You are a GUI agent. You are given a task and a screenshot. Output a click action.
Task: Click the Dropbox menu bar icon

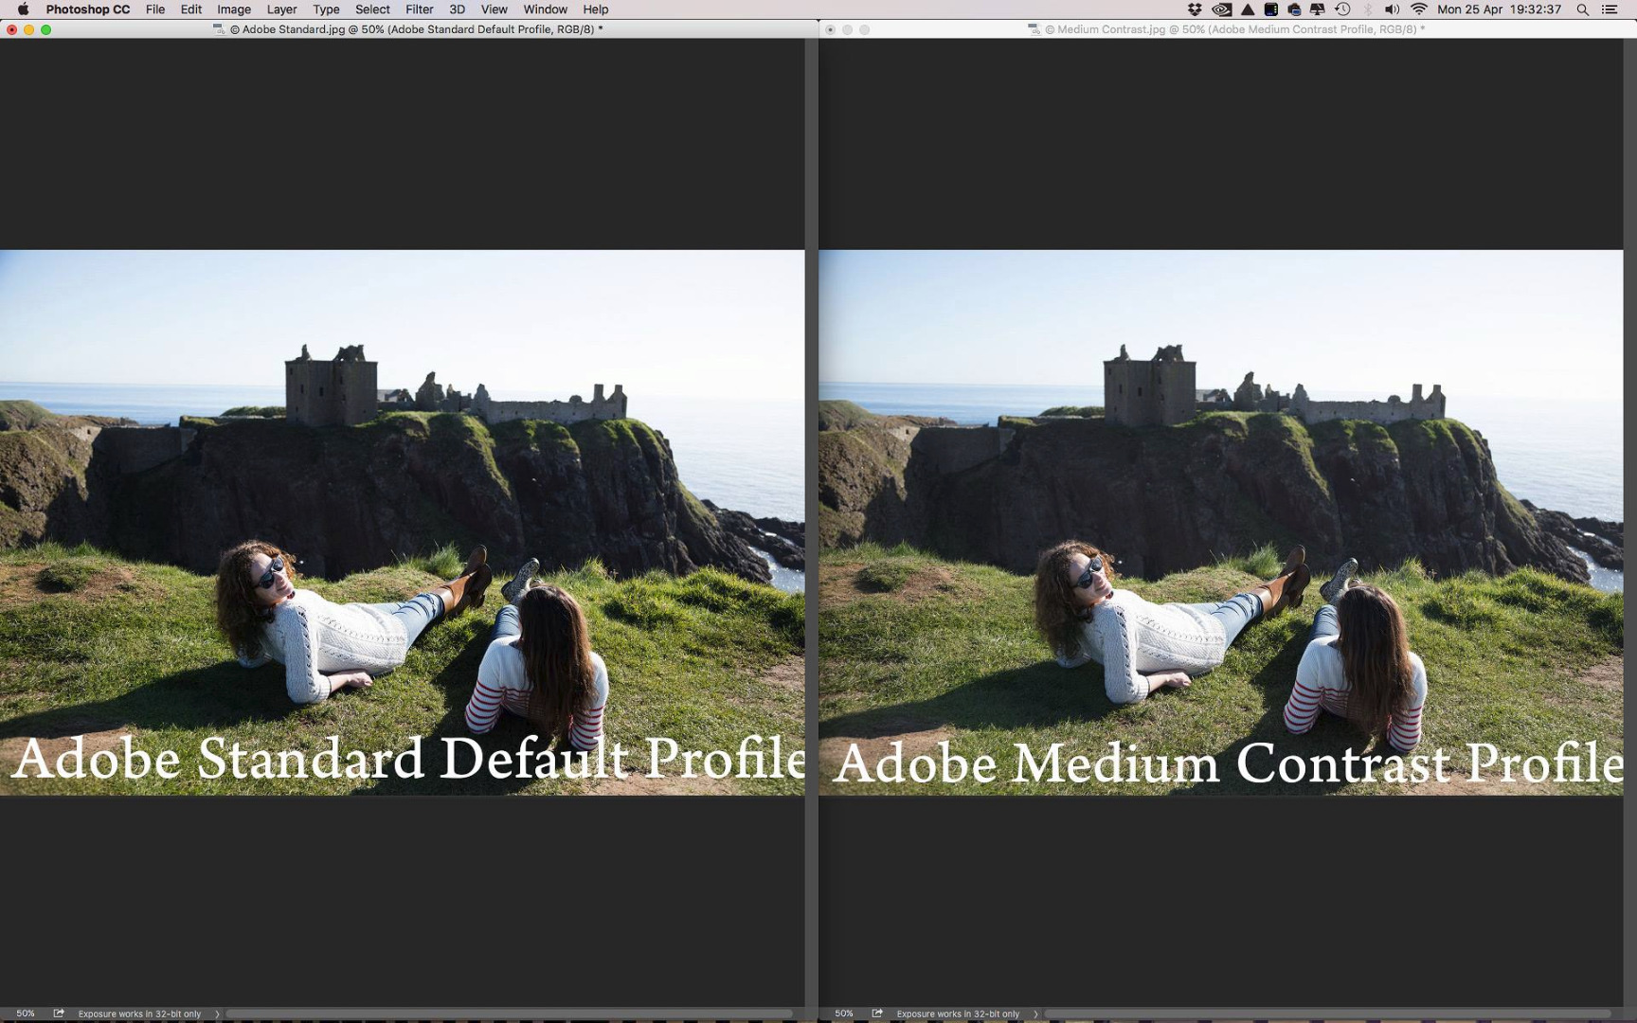pyautogui.click(x=1195, y=9)
